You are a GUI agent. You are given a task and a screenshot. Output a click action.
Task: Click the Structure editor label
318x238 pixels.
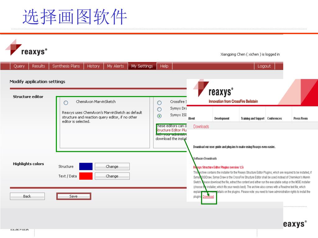click(x=28, y=97)
